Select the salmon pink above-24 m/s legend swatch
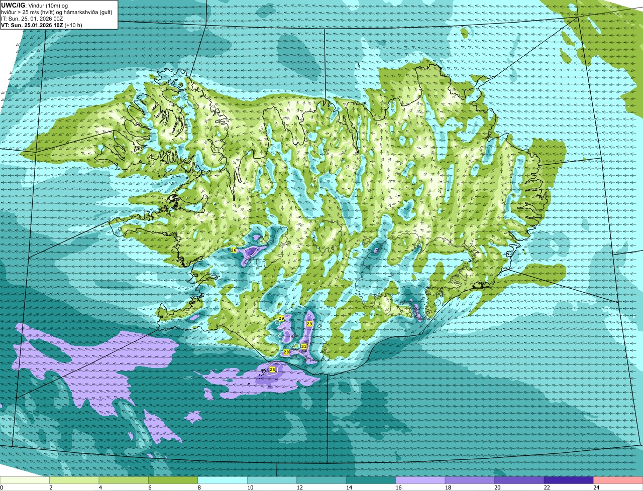Screen dimensions: 643x491 point(618,480)
